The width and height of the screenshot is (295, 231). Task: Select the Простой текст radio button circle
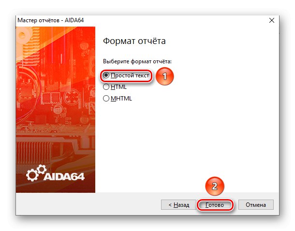point(106,75)
